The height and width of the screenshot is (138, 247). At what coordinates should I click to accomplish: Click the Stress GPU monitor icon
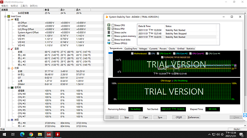pyautogui.click(x=109, y=43)
